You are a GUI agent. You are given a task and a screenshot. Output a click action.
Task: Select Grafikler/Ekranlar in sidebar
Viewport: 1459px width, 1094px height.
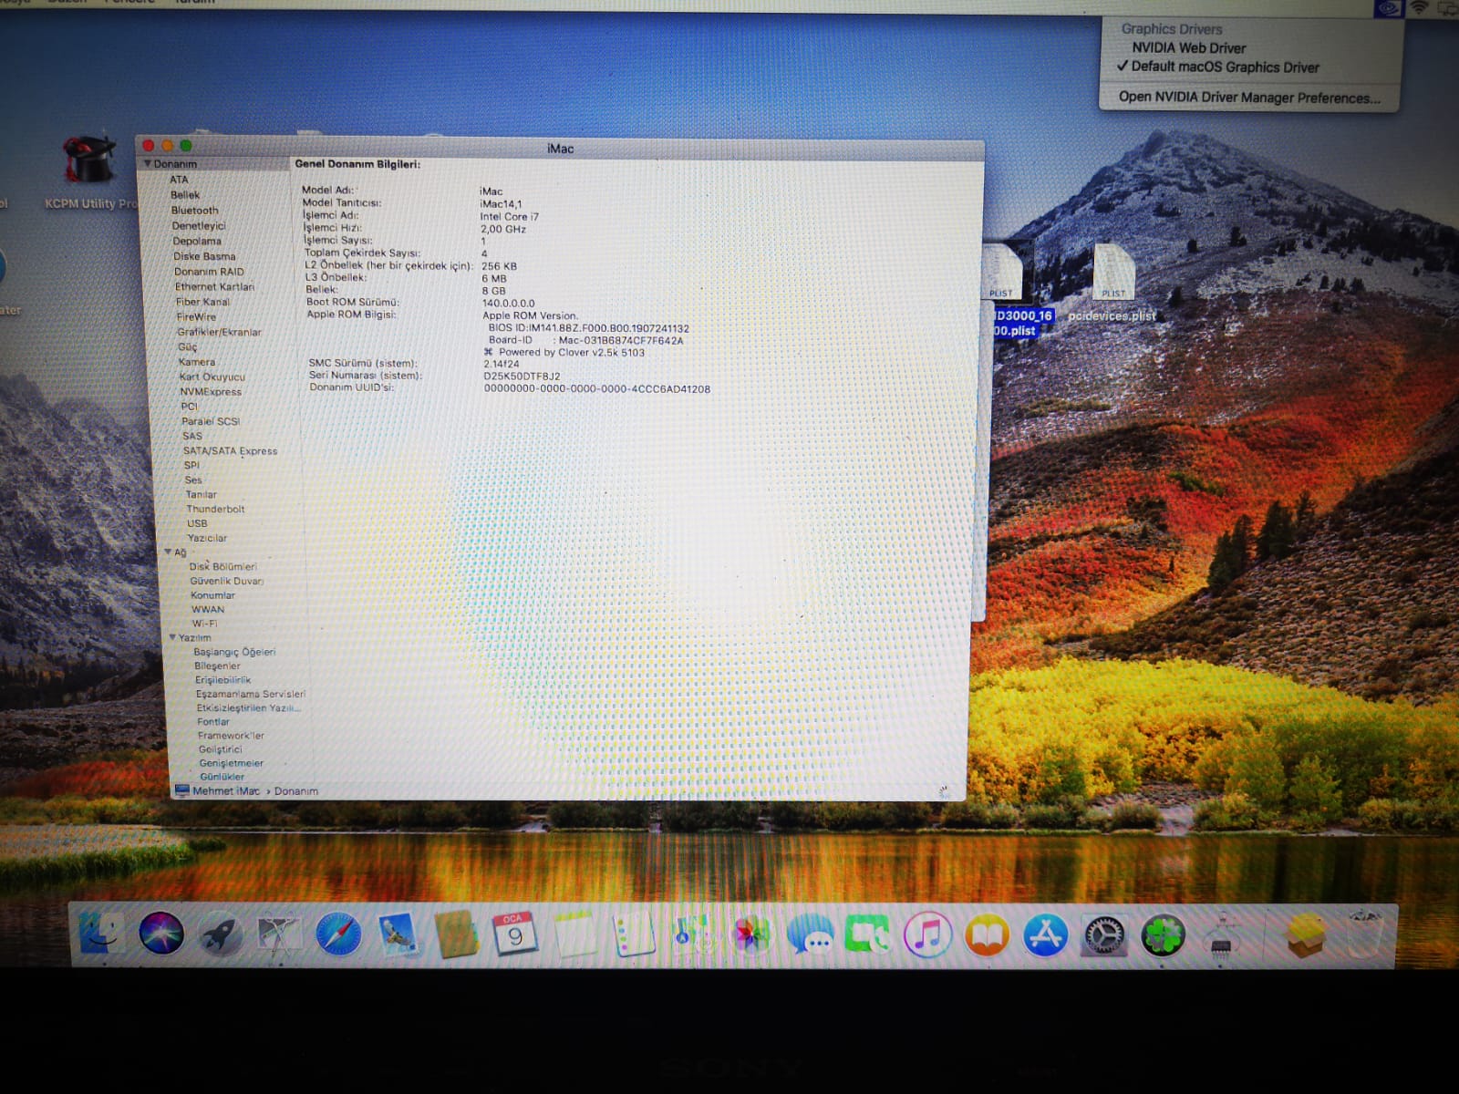click(219, 332)
